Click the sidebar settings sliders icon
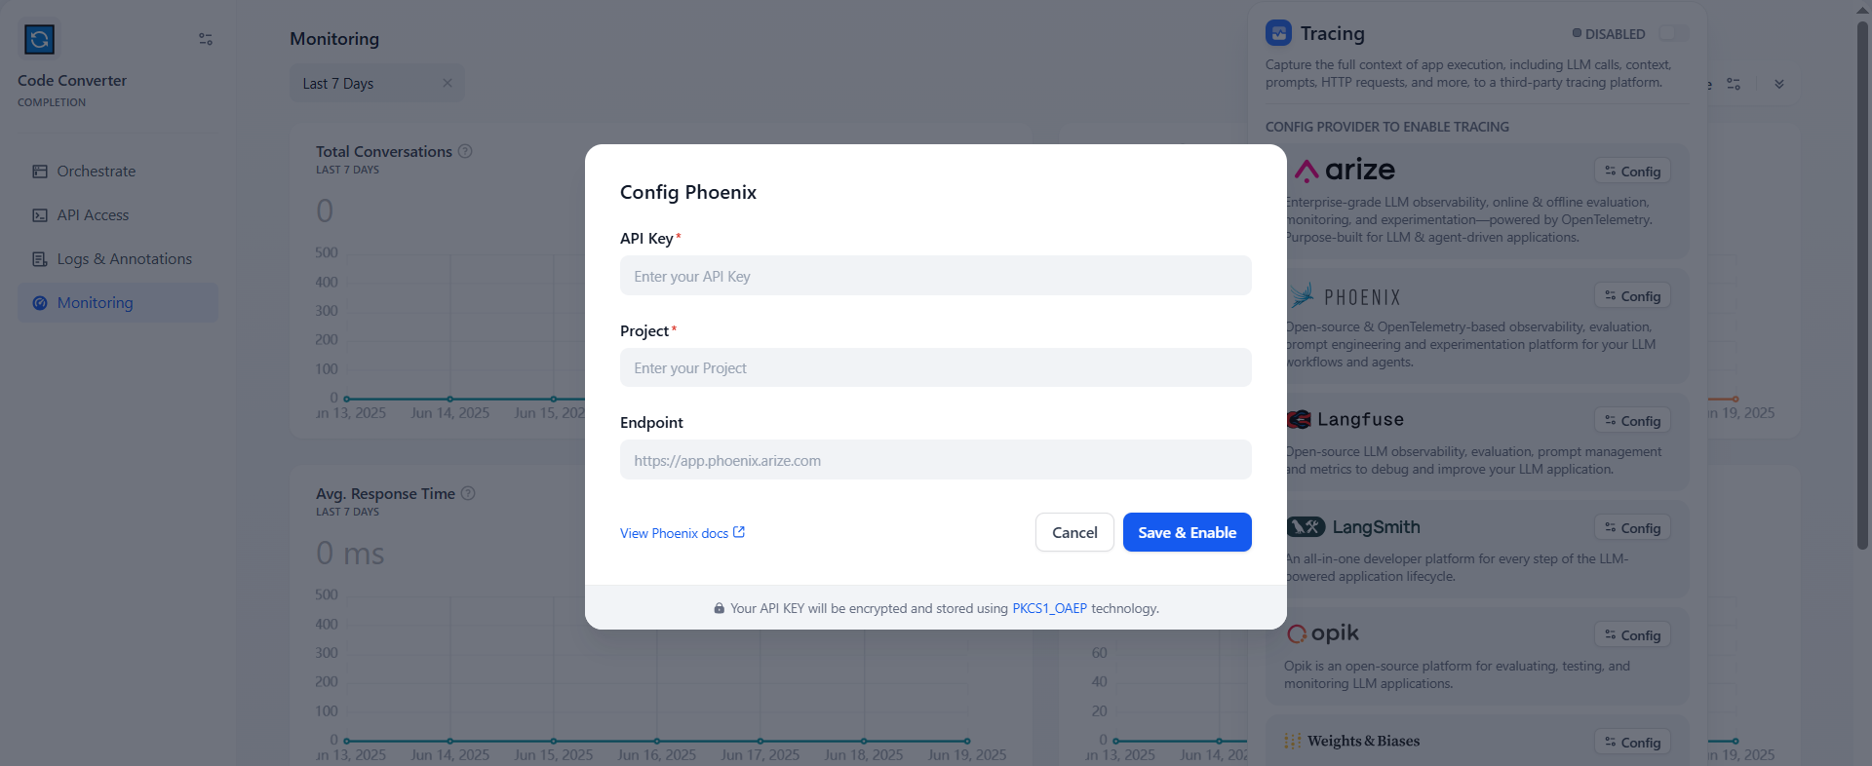This screenshot has height=766, width=1872. pos(206,39)
